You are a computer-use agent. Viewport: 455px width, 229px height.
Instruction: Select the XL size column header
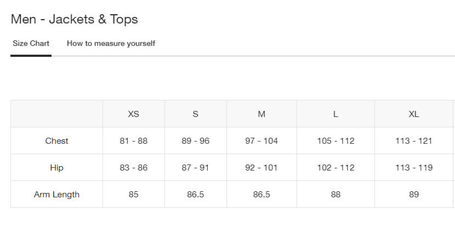pos(414,114)
